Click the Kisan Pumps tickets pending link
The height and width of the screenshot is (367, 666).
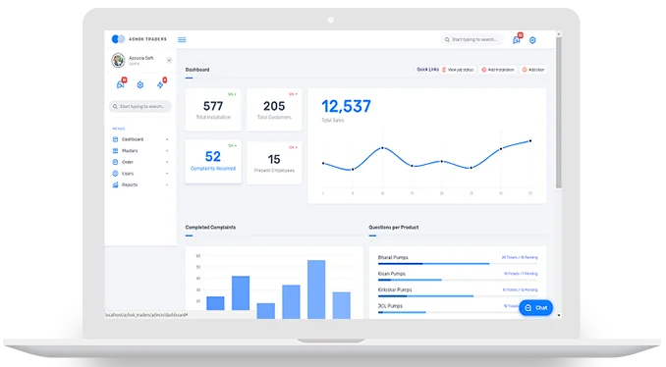pos(521,274)
